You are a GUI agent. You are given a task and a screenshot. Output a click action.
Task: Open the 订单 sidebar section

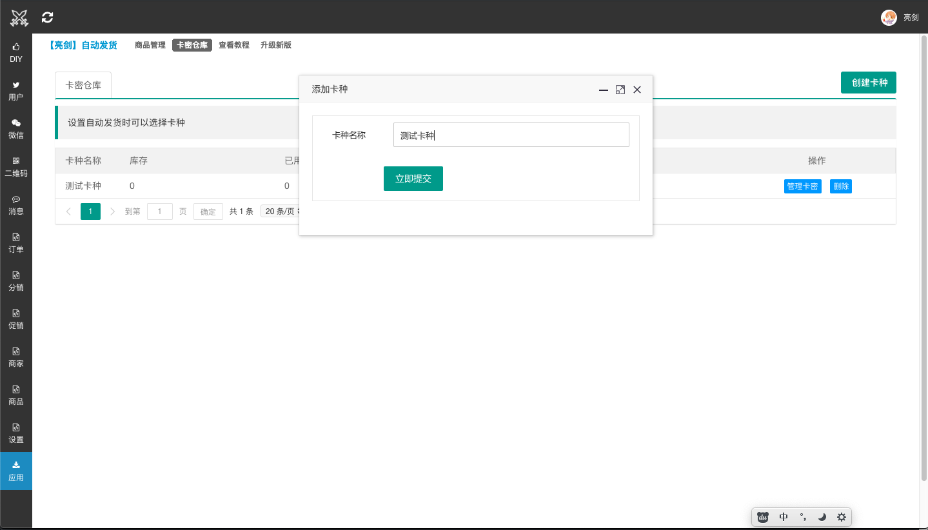(x=16, y=243)
